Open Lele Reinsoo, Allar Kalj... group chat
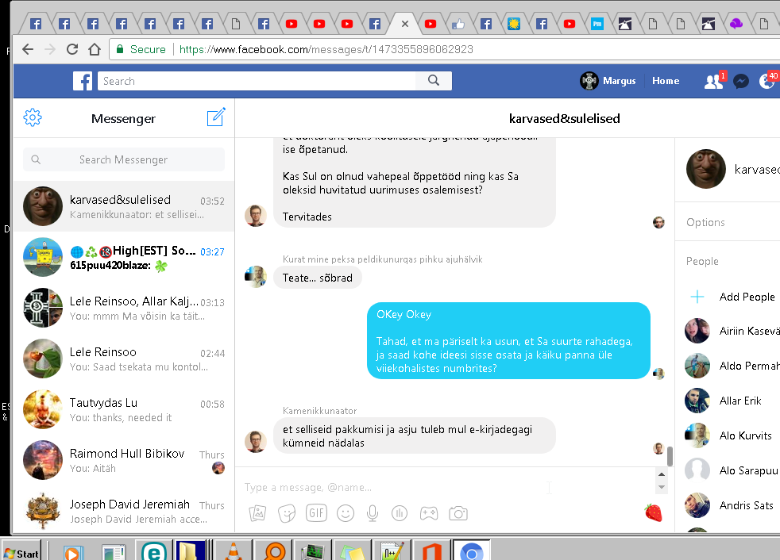 point(123,308)
